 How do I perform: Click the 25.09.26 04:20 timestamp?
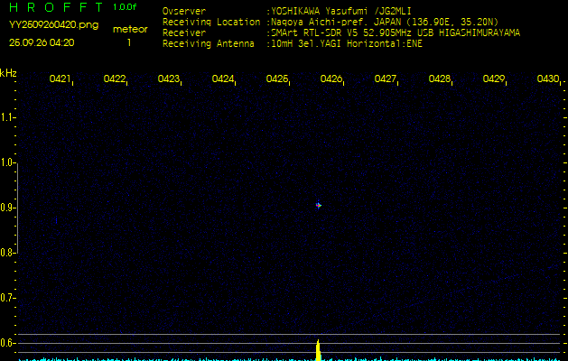pyautogui.click(x=42, y=42)
